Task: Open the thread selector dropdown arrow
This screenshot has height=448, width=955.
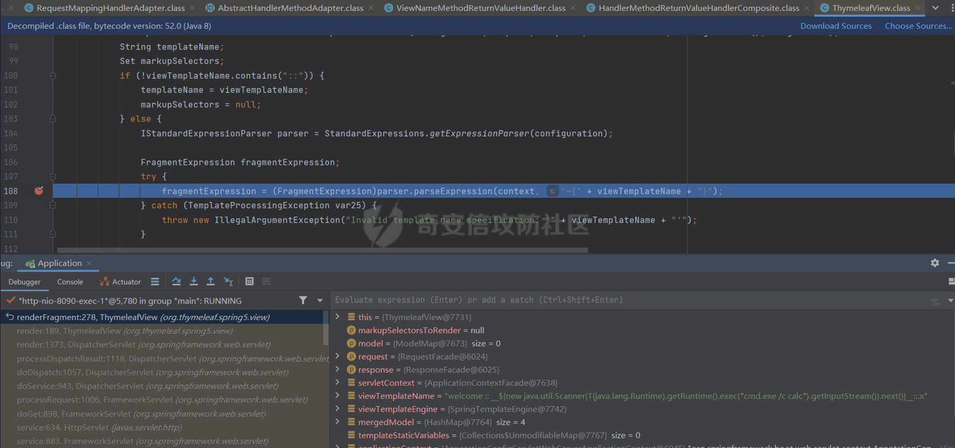Action: pyautogui.click(x=320, y=301)
